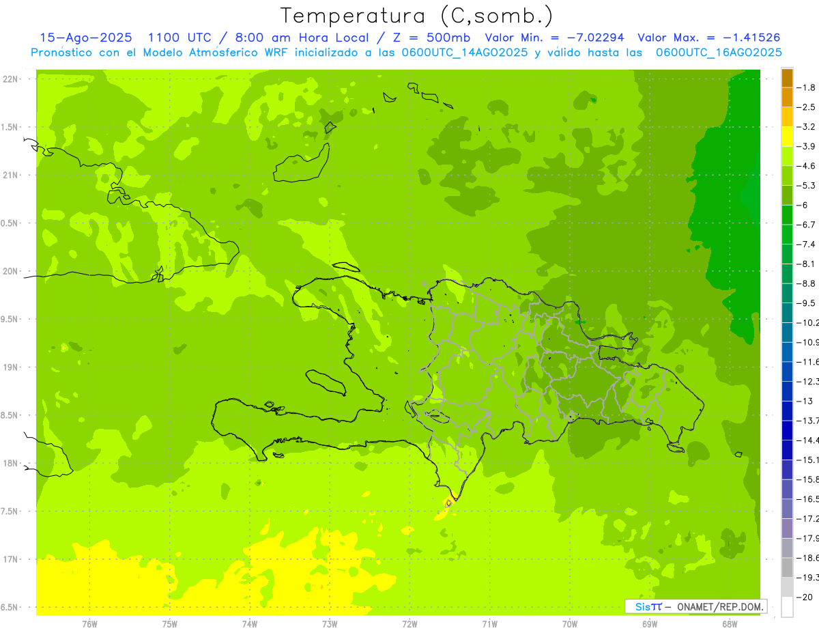The image size is (819, 633).
Task: Click the '18N' latitude axis label
Action: (x=11, y=464)
